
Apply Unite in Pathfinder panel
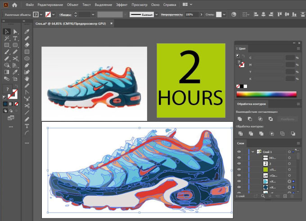point(240,119)
